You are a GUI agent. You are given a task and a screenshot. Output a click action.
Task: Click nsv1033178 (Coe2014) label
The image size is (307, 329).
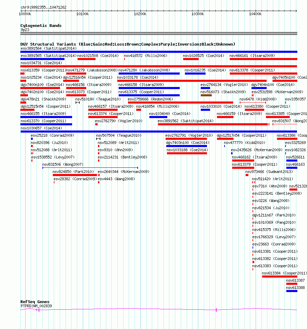pyautogui.click(x=138, y=77)
